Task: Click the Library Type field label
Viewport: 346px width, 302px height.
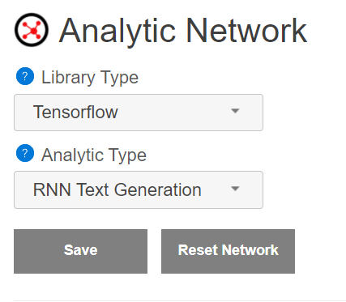Action: pyautogui.click(x=90, y=78)
